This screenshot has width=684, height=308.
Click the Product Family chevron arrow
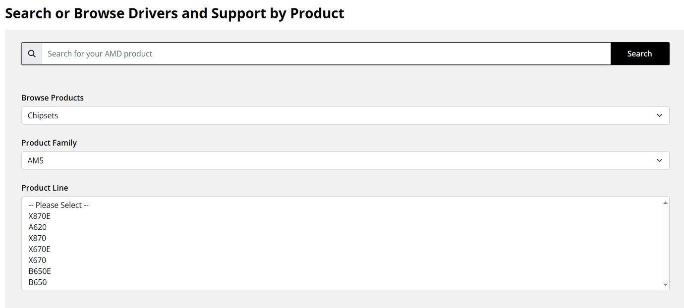(x=659, y=160)
